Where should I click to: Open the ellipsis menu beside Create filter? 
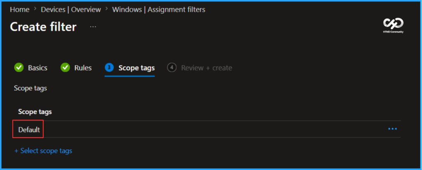(93, 27)
